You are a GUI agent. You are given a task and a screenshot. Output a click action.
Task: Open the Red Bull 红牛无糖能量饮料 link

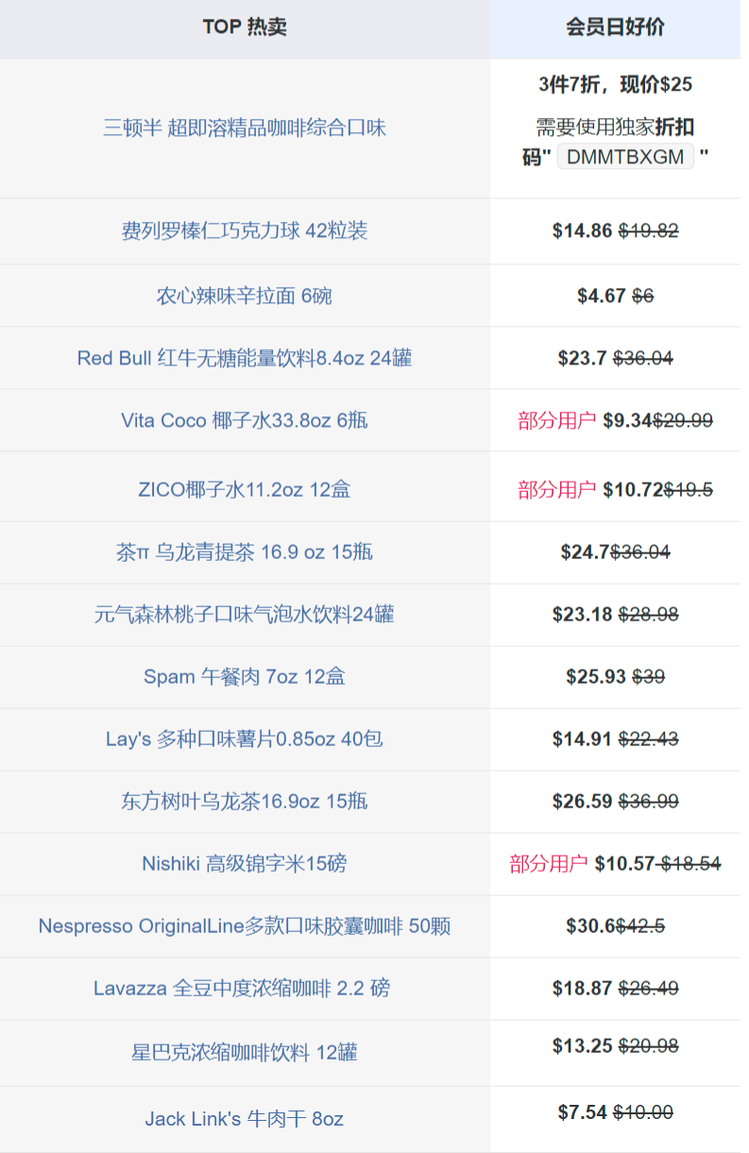coord(244,358)
